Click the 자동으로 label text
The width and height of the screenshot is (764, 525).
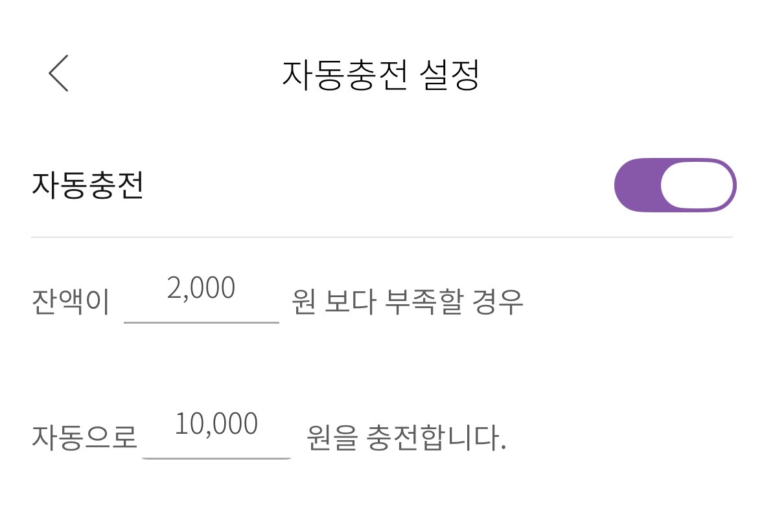[84, 438]
